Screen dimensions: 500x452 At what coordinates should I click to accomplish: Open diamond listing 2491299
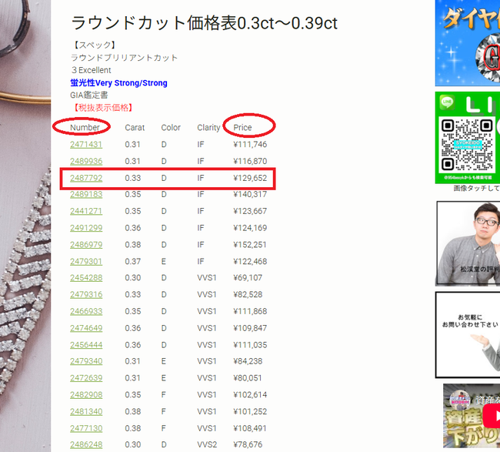pyautogui.click(x=86, y=228)
